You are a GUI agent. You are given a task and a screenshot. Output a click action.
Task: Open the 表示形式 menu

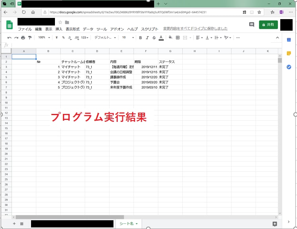[x=72, y=29]
